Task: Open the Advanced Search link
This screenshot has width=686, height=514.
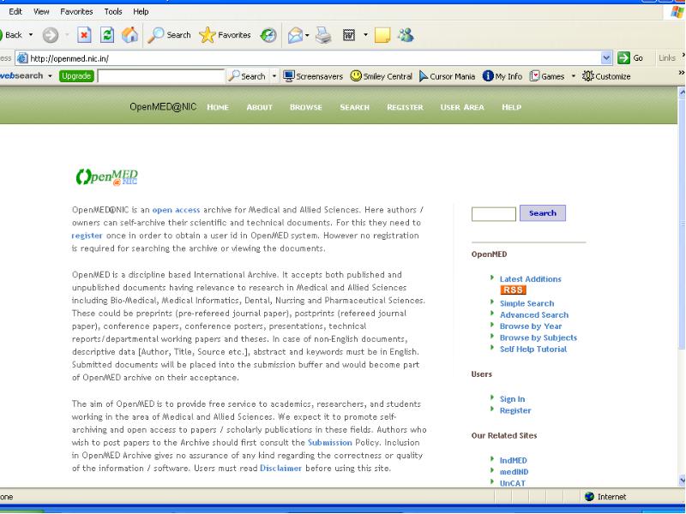Action: pos(534,314)
